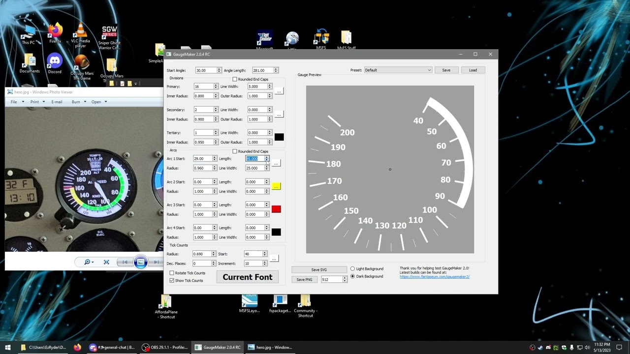This screenshot has height=354, width=630.
Task: Click the Arc 1 Line Width field
Action: (255, 168)
